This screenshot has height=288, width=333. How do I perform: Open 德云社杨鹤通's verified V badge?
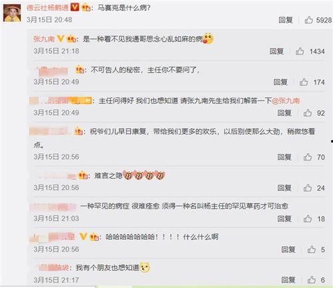[x=75, y=7]
